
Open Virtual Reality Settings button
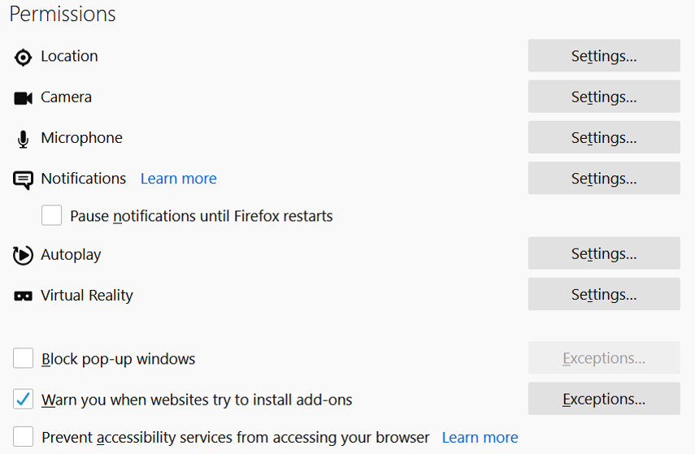(604, 294)
